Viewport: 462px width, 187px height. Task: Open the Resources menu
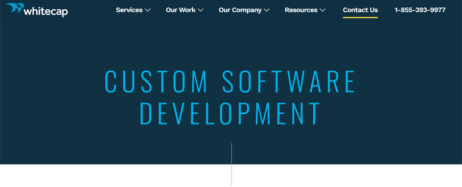click(301, 10)
